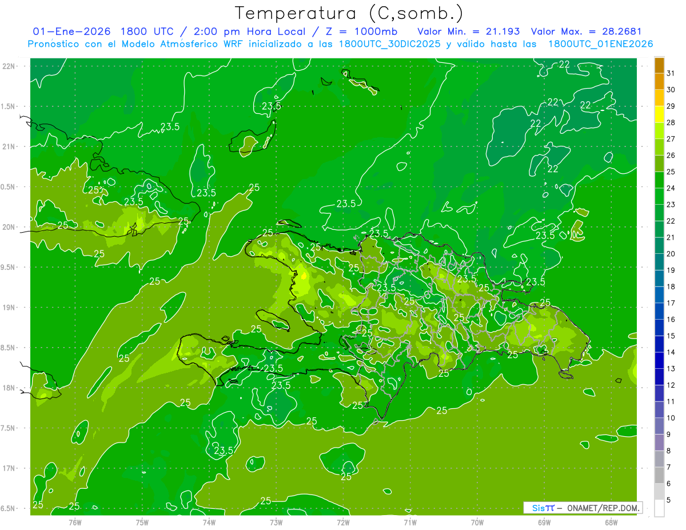This screenshot has width=686, height=530.
Task: Click the 72W longitude axis label
Action: (x=343, y=522)
